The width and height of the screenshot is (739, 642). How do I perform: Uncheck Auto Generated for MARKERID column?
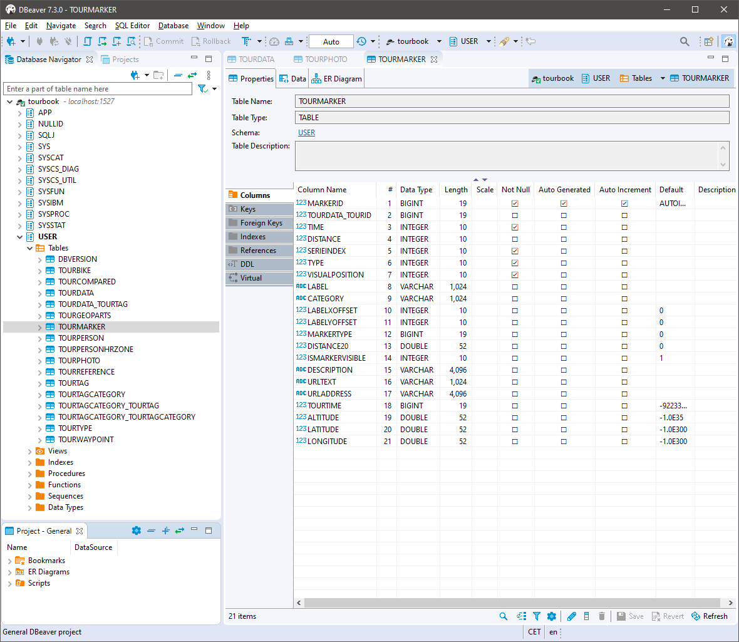564,203
